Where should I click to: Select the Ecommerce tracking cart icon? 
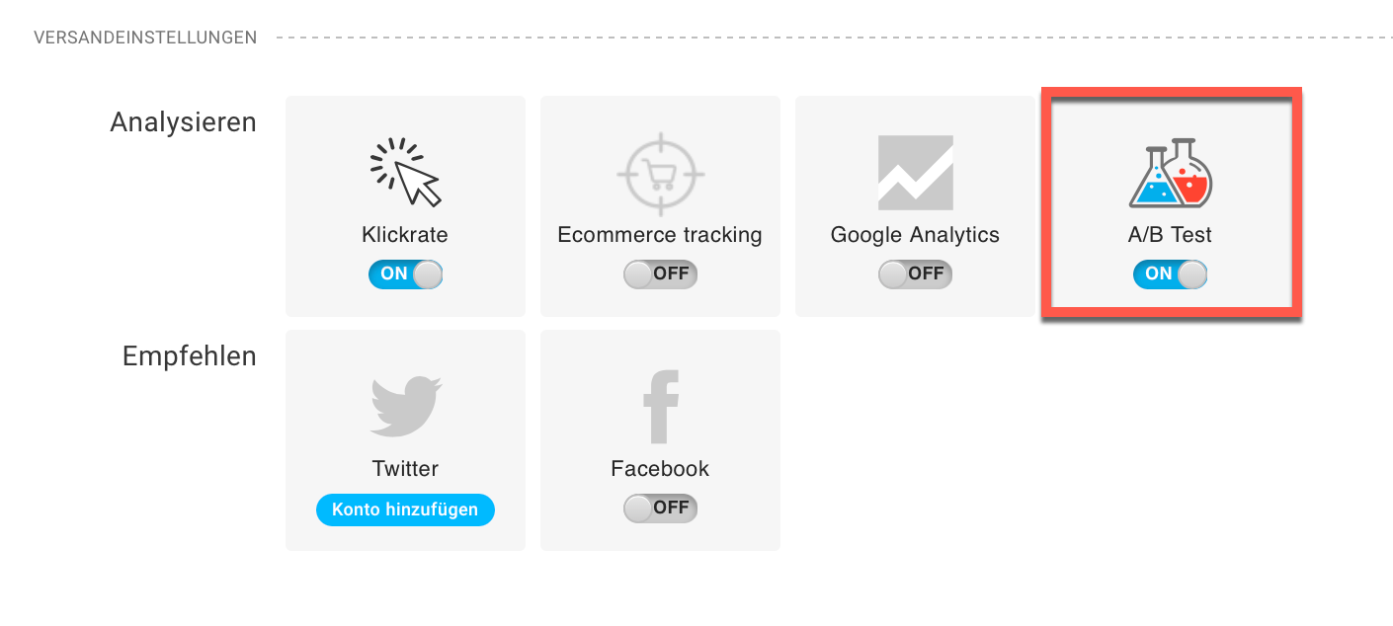[660, 173]
